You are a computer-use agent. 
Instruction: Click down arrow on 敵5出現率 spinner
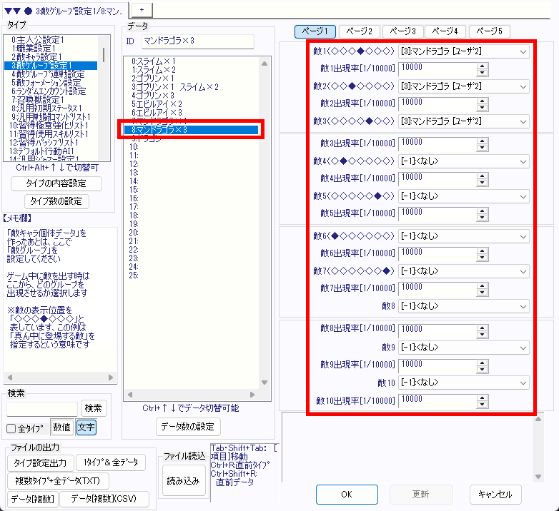[x=483, y=216]
